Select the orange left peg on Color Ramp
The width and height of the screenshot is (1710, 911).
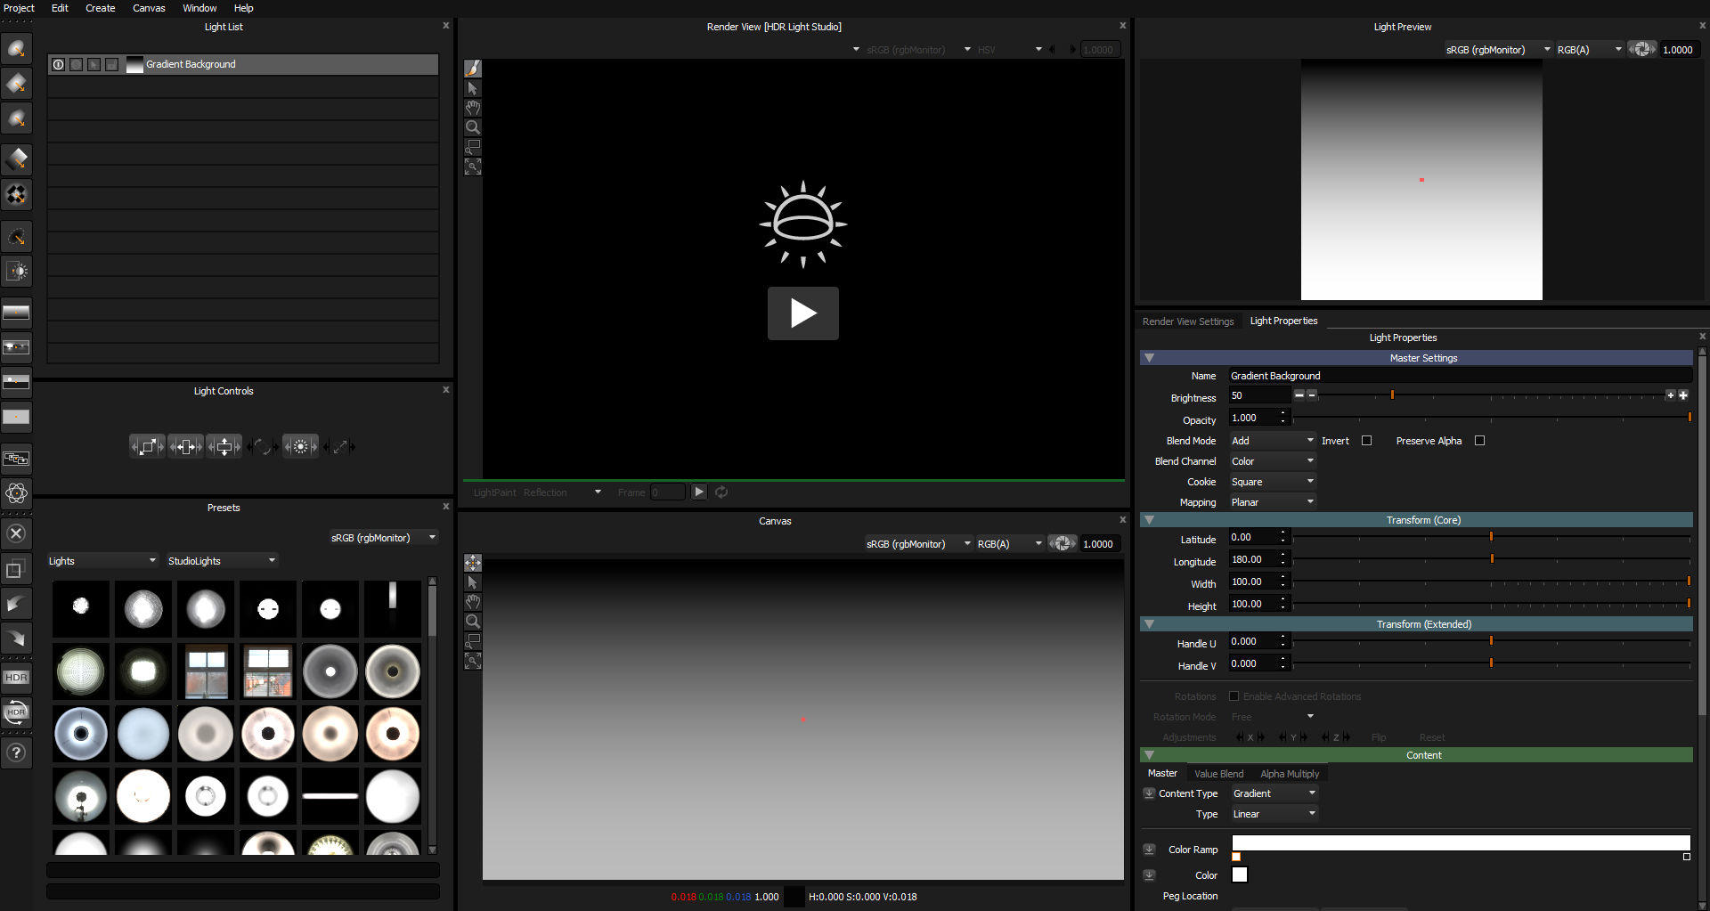click(x=1236, y=857)
